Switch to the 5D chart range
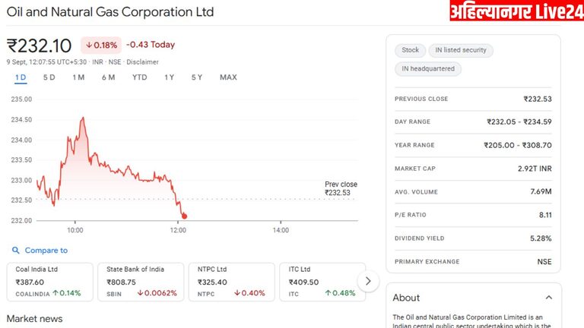Image resolution: width=584 pixels, height=328 pixels. coord(49,77)
